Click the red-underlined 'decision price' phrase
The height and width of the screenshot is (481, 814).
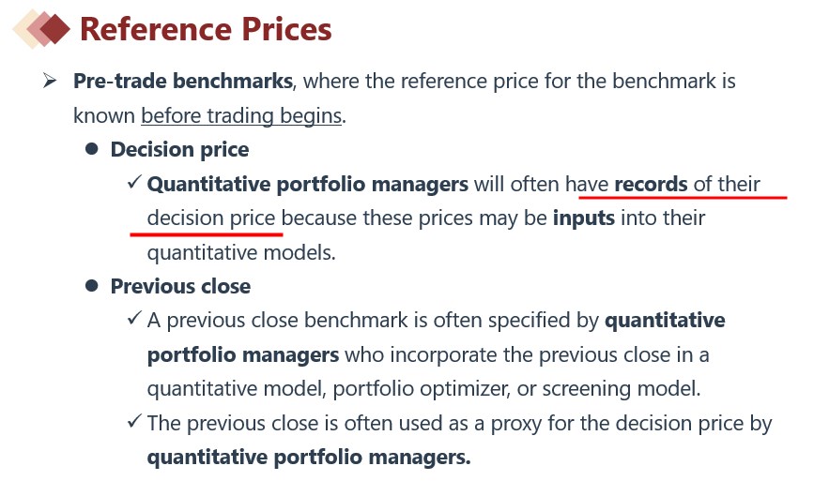point(211,218)
